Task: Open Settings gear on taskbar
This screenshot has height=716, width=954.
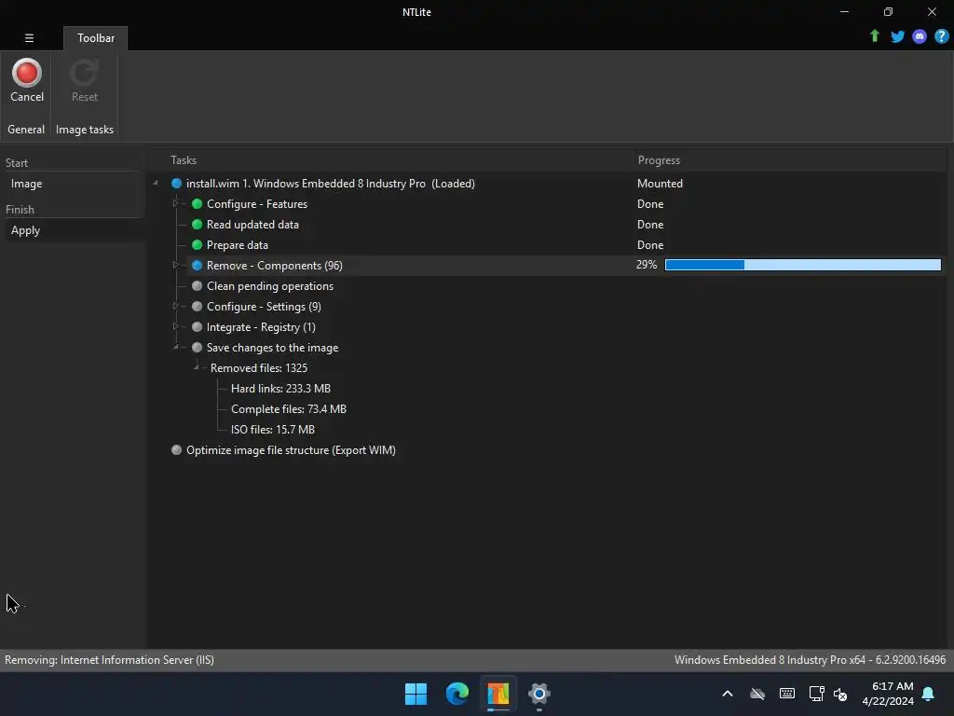Action: pos(539,694)
